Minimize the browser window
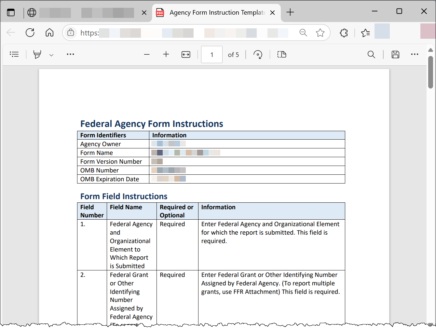Viewport: 436px width, 328px height. 375,11
